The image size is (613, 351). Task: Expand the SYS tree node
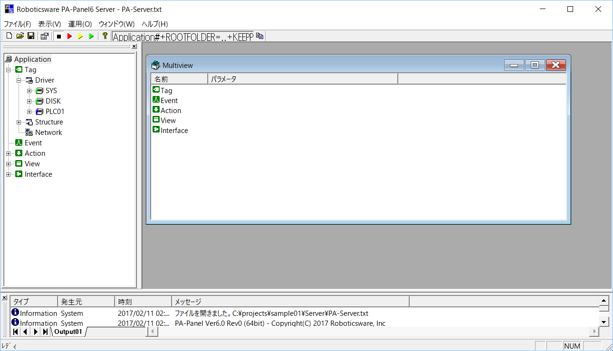click(29, 91)
